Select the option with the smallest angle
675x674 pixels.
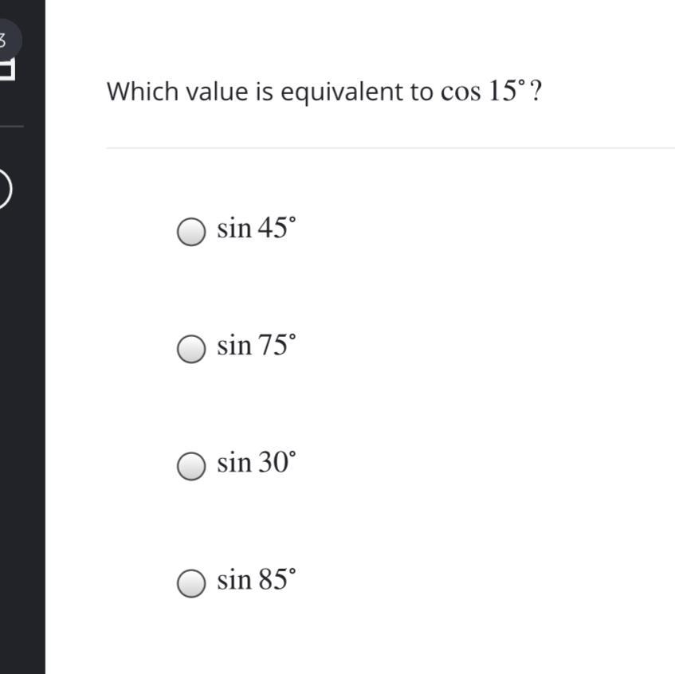point(190,466)
